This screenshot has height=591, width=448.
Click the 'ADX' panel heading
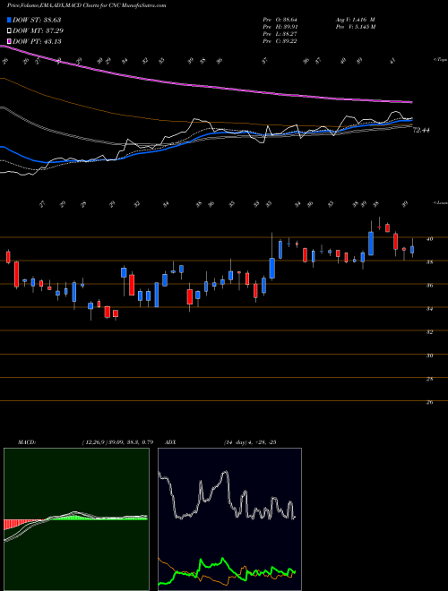point(170,442)
